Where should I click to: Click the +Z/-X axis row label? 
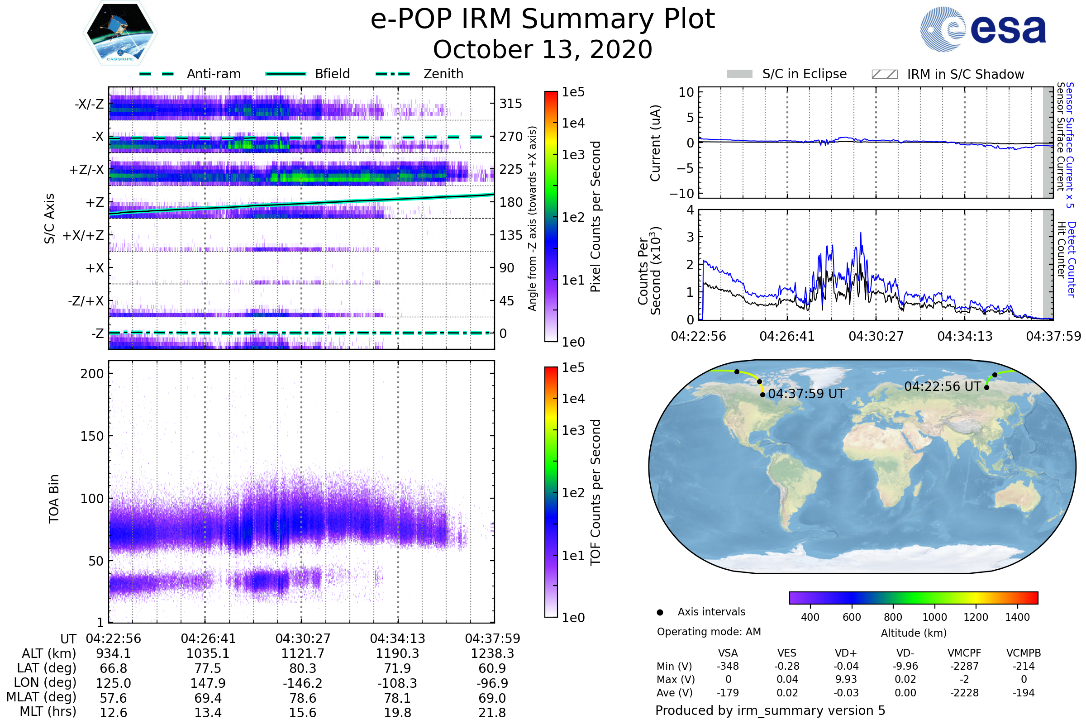tap(86, 170)
